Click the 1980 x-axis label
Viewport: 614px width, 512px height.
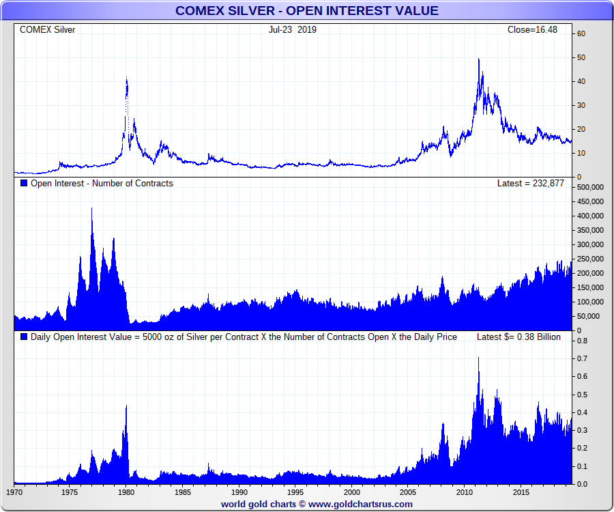[x=126, y=492]
